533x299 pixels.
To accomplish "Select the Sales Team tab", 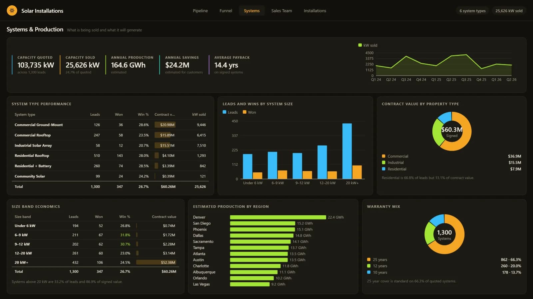I will point(281,11).
